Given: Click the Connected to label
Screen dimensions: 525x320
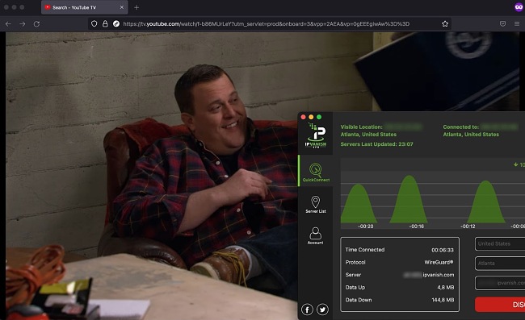Looking at the screenshot, I should tap(460, 127).
